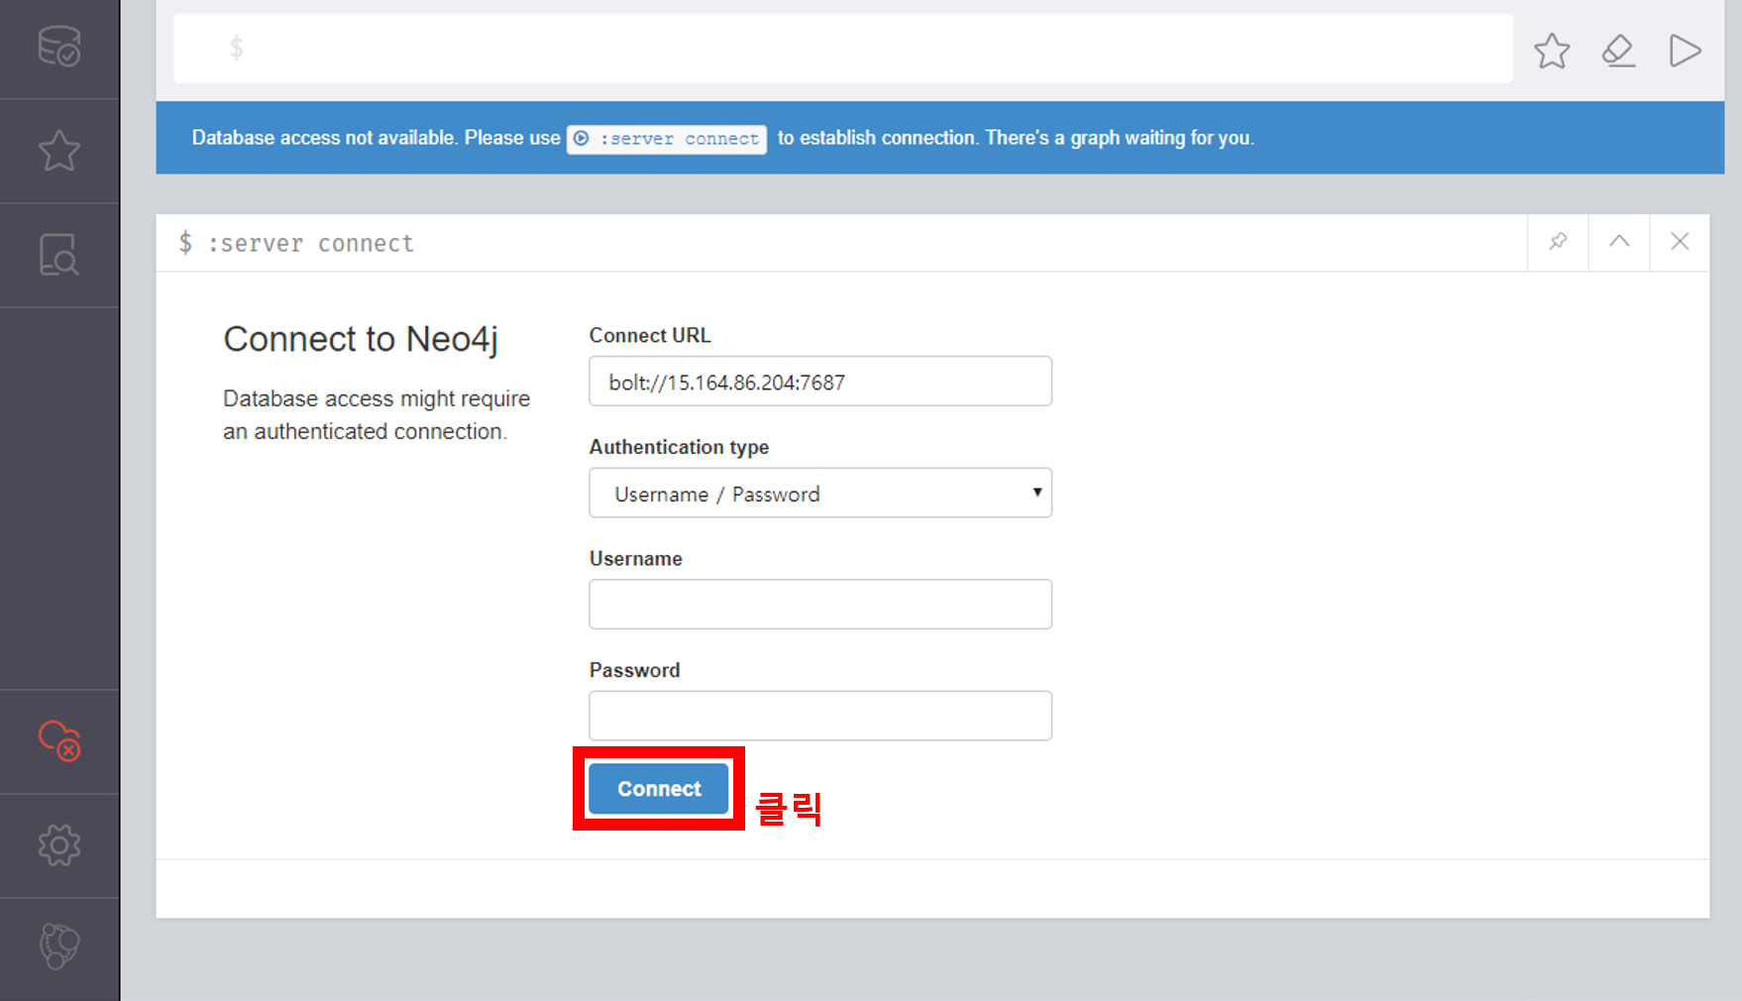Image resolution: width=1742 pixels, height=1001 pixels.
Task: Open the Documents search sidebar icon
Action: pyautogui.click(x=59, y=255)
